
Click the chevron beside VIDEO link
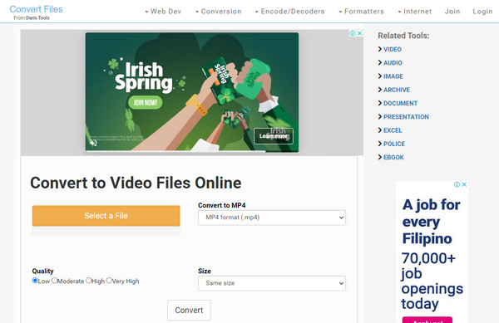point(380,49)
